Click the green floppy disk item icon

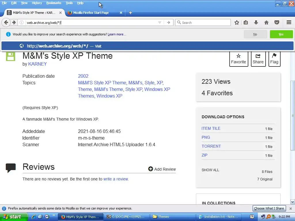pos(11,57)
